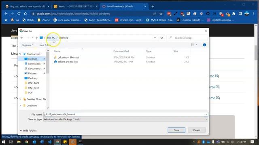Screen dimensions: 259x145
Task: Open File Explorer from taskbar
Action: 19,142
